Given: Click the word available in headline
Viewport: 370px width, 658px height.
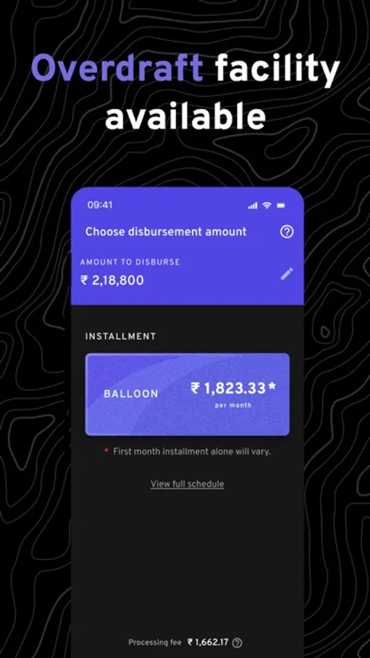Looking at the screenshot, I should [x=185, y=116].
